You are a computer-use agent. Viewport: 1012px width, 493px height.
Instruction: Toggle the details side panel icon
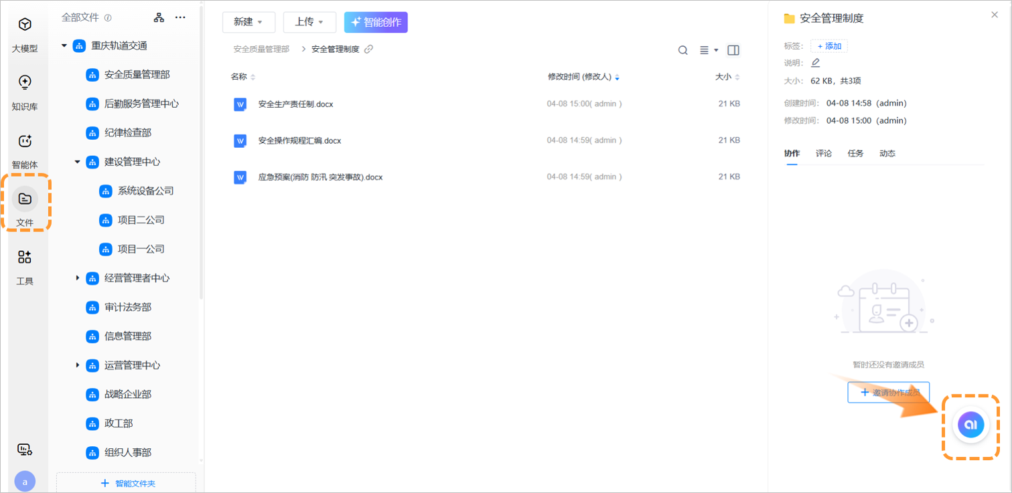pyautogui.click(x=733, y=50)
